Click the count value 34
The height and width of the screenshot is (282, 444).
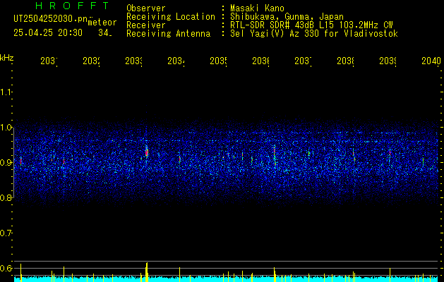(105, 33)
